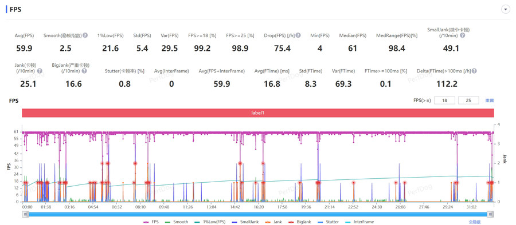Image resolution: width=516 pixels, height=225 pixels.
Task: Select the Std(FPS) value 5.4
Action: pyautogui.click(x=142, y=49)
